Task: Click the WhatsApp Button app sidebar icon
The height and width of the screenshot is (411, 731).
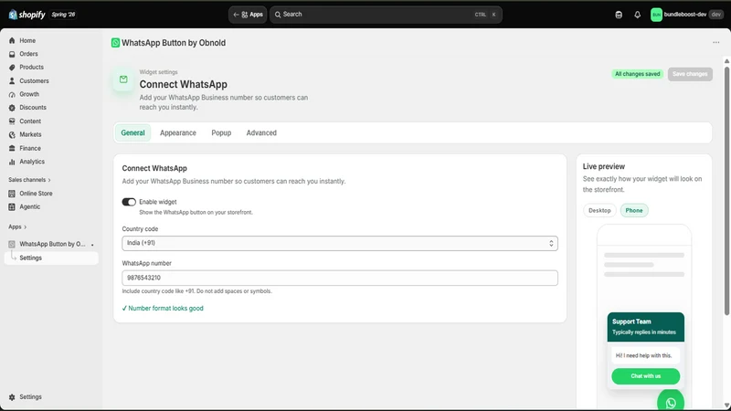Action: [12, 244]
